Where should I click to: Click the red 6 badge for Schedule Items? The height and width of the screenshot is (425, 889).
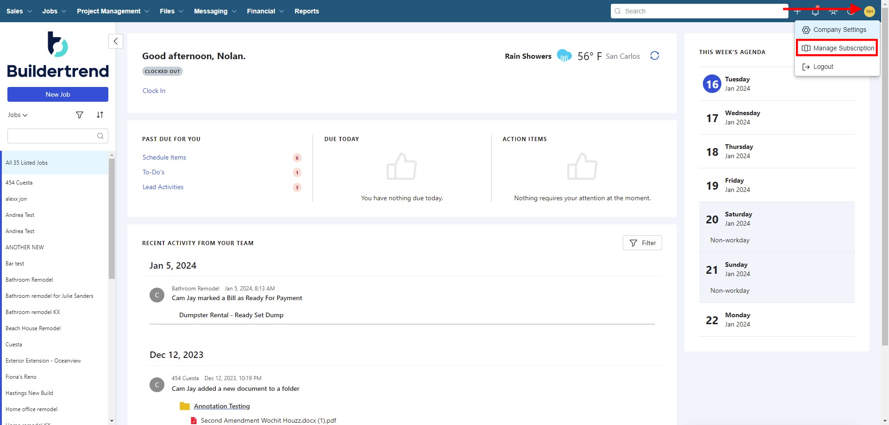(x=297, y=158)
